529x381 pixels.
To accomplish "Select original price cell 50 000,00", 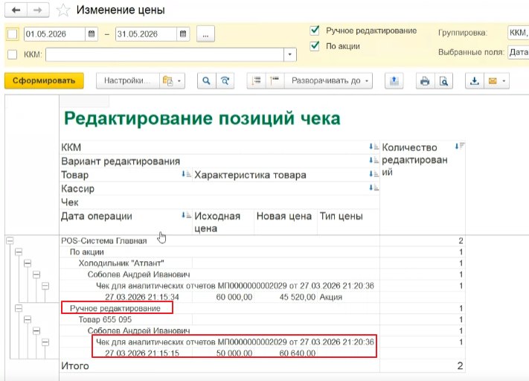I will pos(223,353).
